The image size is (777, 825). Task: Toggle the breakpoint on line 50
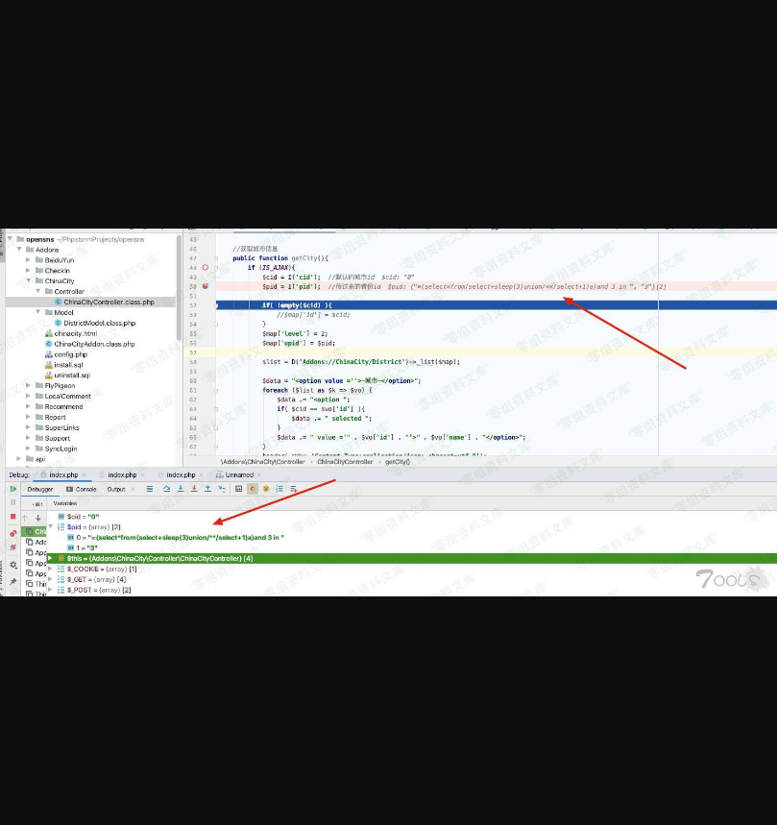206,286
